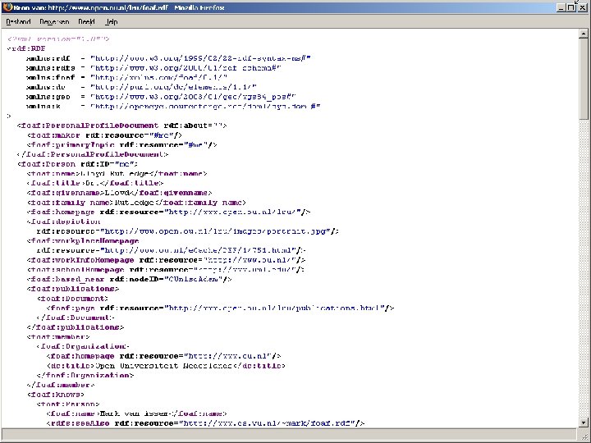
Task: Click the foaf:givenname Lloyd line
Action: [119, 193]
